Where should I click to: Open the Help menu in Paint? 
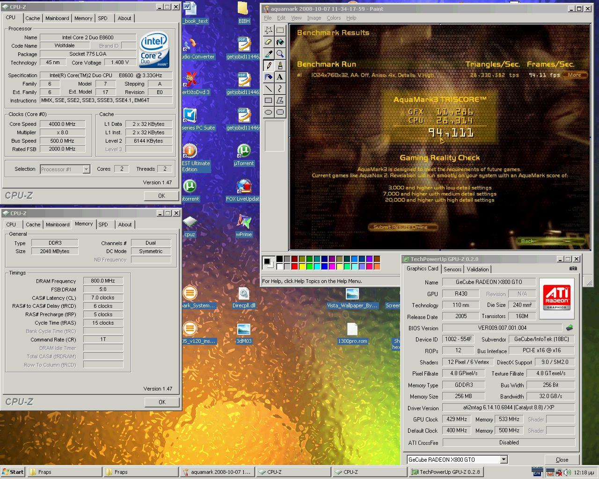[x=351, y=18]
